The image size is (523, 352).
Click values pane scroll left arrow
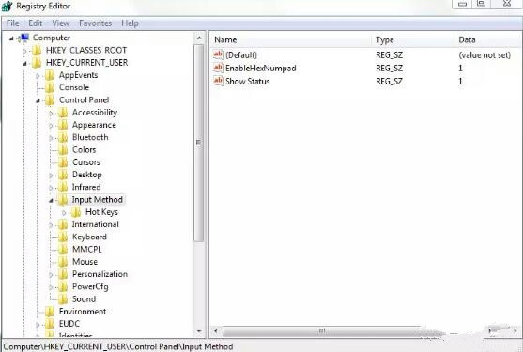(x=216, y=331)
